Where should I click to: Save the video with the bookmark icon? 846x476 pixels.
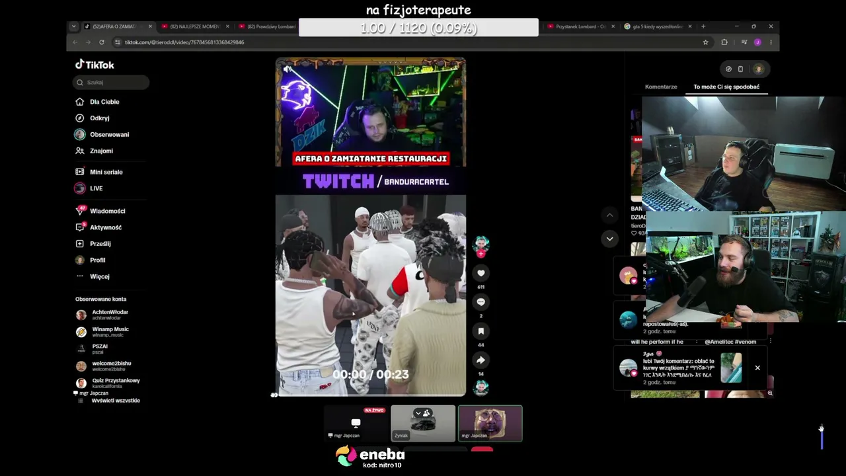(481, 331)
